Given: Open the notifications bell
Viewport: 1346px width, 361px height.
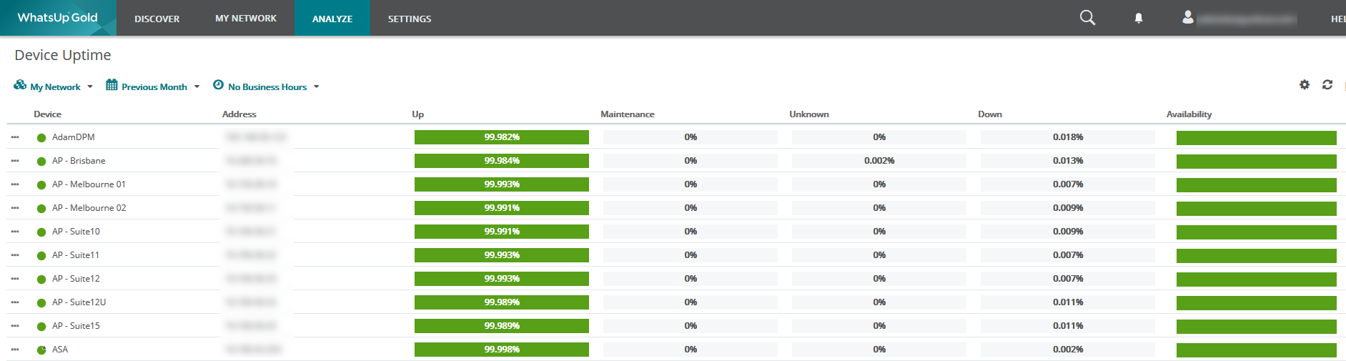Looking at the screenshot, I should click(x=1139, y=19).
